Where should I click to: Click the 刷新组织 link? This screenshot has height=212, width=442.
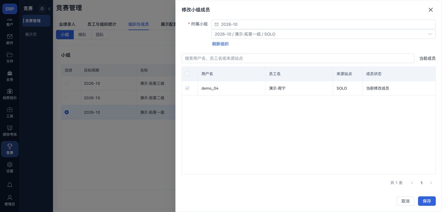220,44
